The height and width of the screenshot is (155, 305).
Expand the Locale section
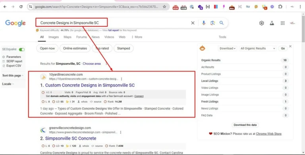(8, 84)
